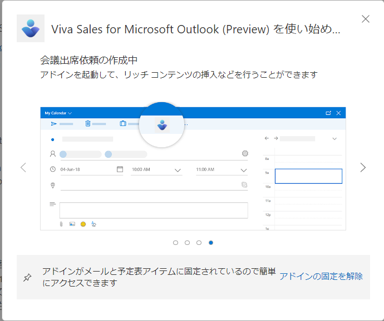Open the My Calendar dropdown
384x321 pixels.
point(58,113)
